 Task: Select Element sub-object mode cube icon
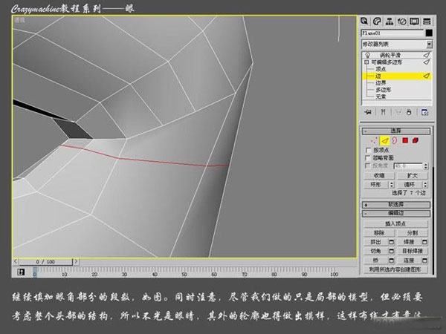(x=416, y=140)
